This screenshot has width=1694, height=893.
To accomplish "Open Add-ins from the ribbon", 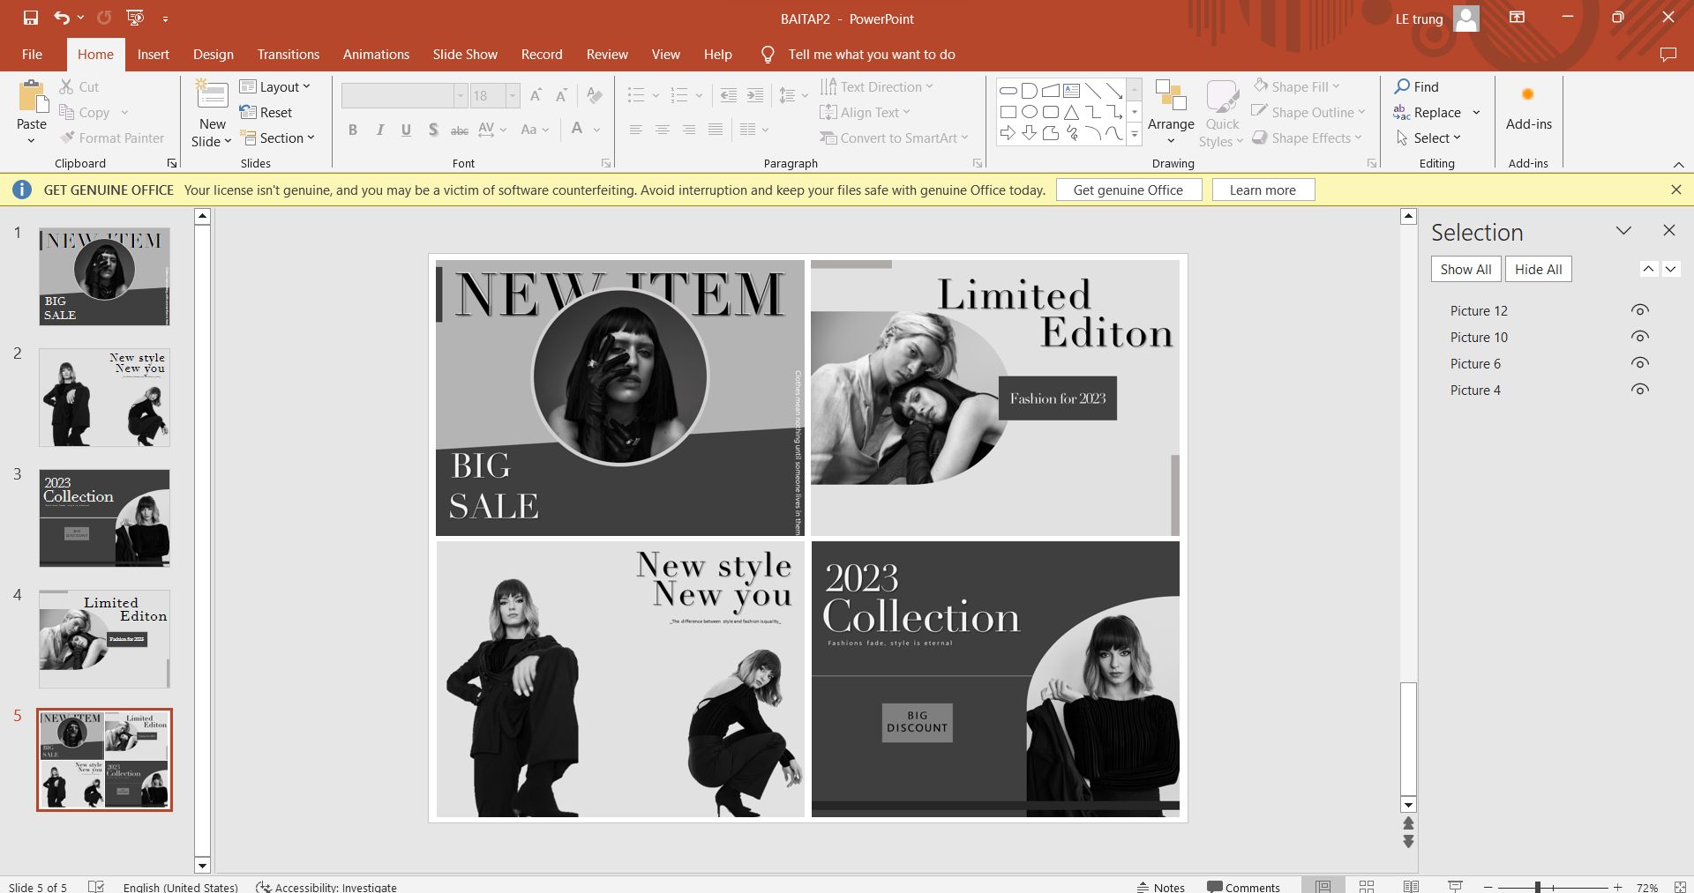I will [1528, 108].
